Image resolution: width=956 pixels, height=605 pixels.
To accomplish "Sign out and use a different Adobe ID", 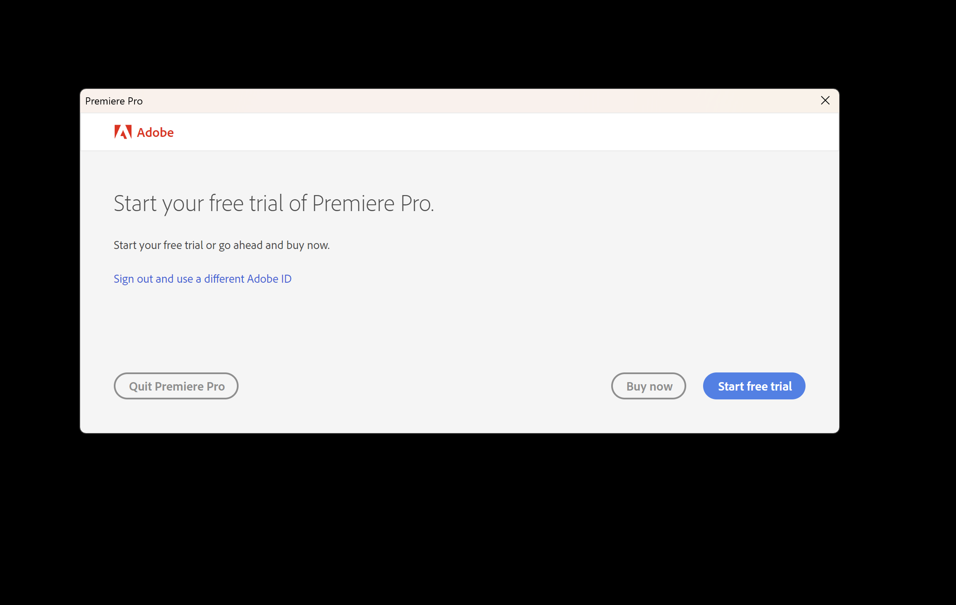I will point(203,279).
